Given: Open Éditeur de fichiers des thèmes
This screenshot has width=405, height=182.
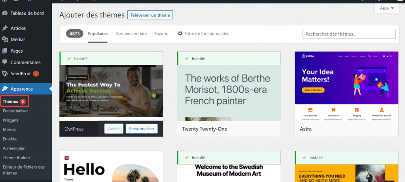Looking at the screenshot, I should click(24, 170).
